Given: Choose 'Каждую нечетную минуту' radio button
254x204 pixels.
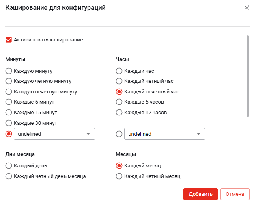Looking at the screenshot, I should (9, 92).
